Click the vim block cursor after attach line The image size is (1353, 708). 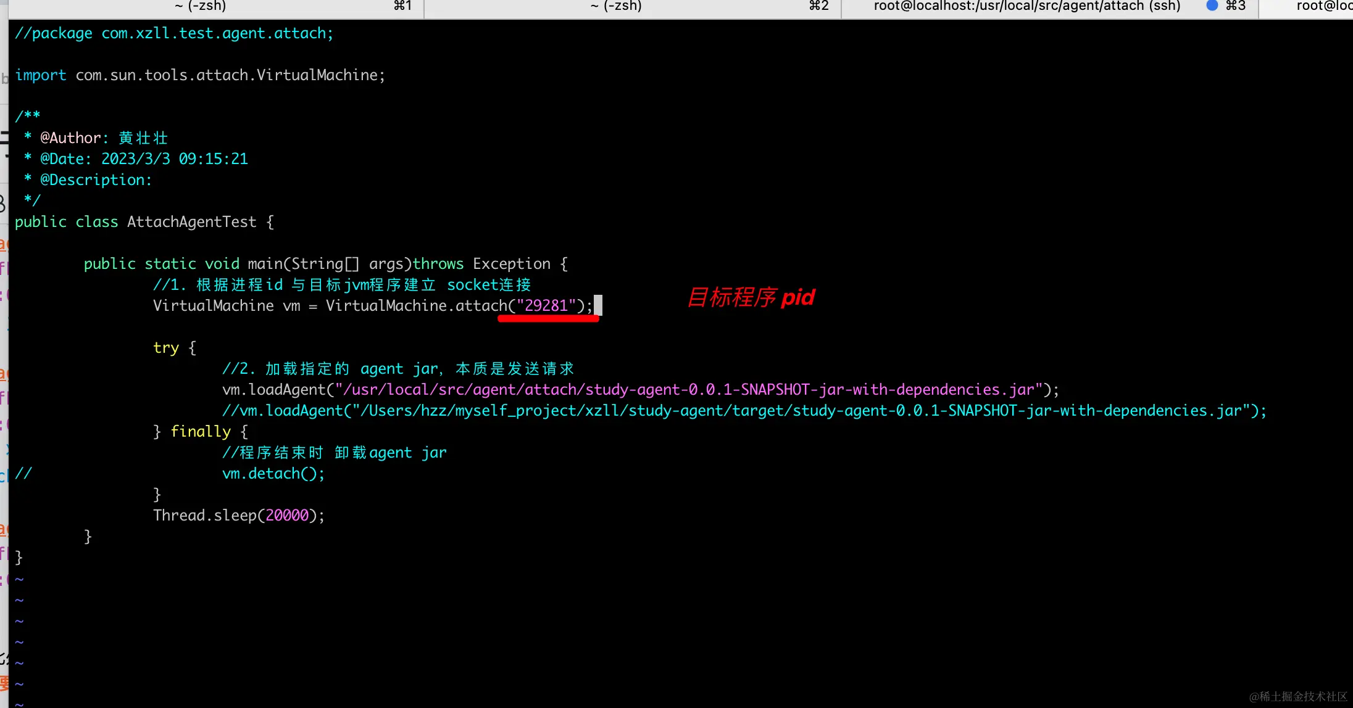tap(597, 305)
